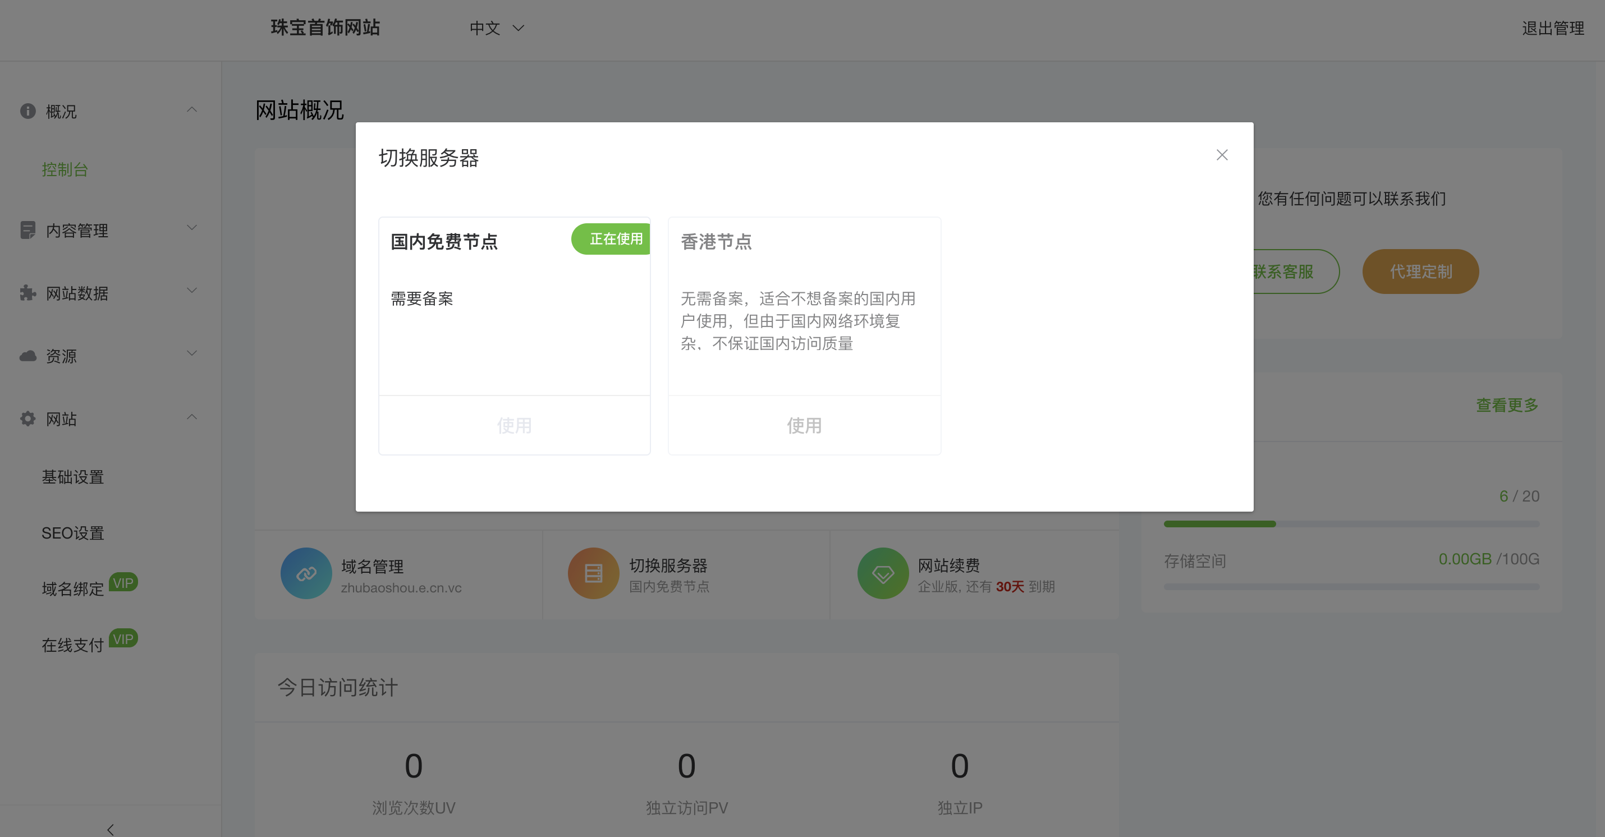This screenshot has width=1605, height=837.
Task: Click the 网站续费 diamond icon
Action: pos(883,573)
